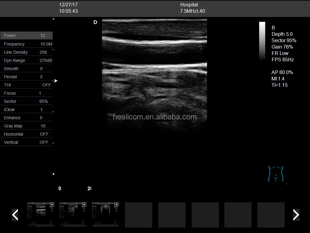Screen dimensions: 310x233
Task: Open the first saved ultrasound thumbnail
Action: 41,215
